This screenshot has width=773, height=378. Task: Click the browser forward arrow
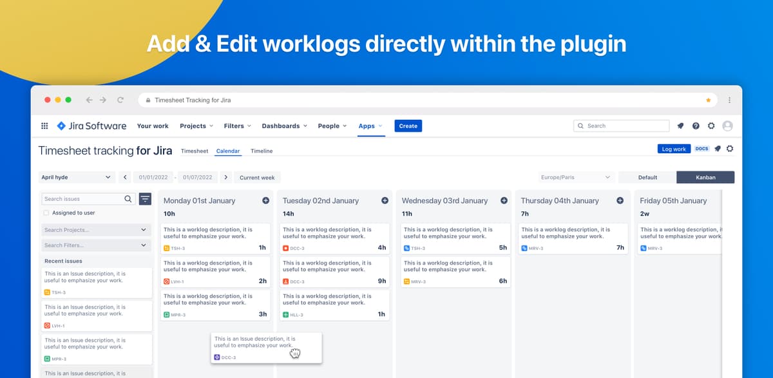[103, 100]
